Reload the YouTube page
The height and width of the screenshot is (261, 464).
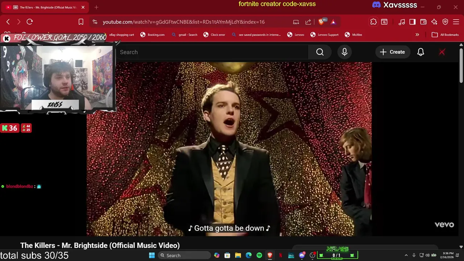click(30, 22)
